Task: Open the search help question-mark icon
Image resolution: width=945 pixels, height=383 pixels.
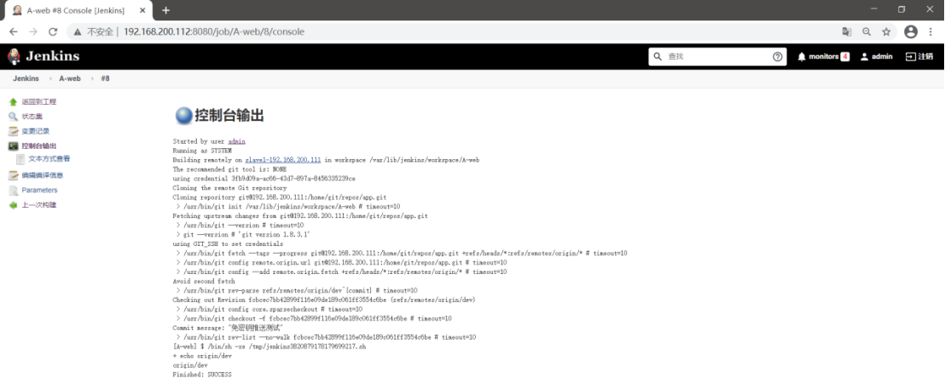Action: (778, 56)
